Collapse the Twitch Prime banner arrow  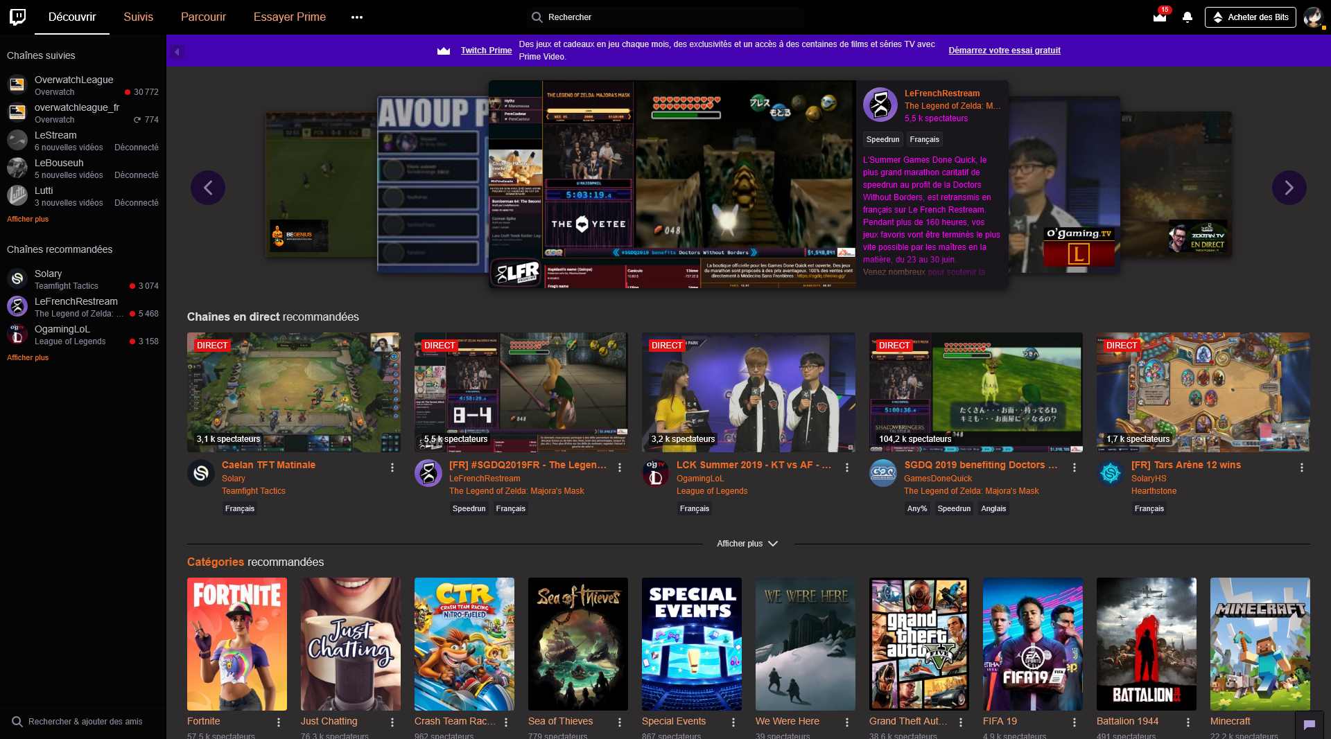[x=177, y=51]
